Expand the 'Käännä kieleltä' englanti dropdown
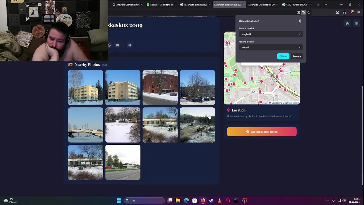Image resolution: width=364 pixels, height=205 pixels. click(270, 34)
